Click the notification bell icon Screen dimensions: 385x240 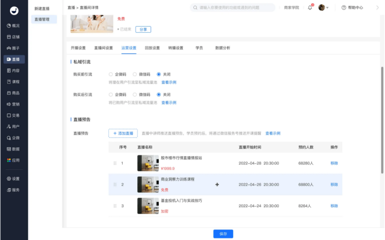[310, 8]
